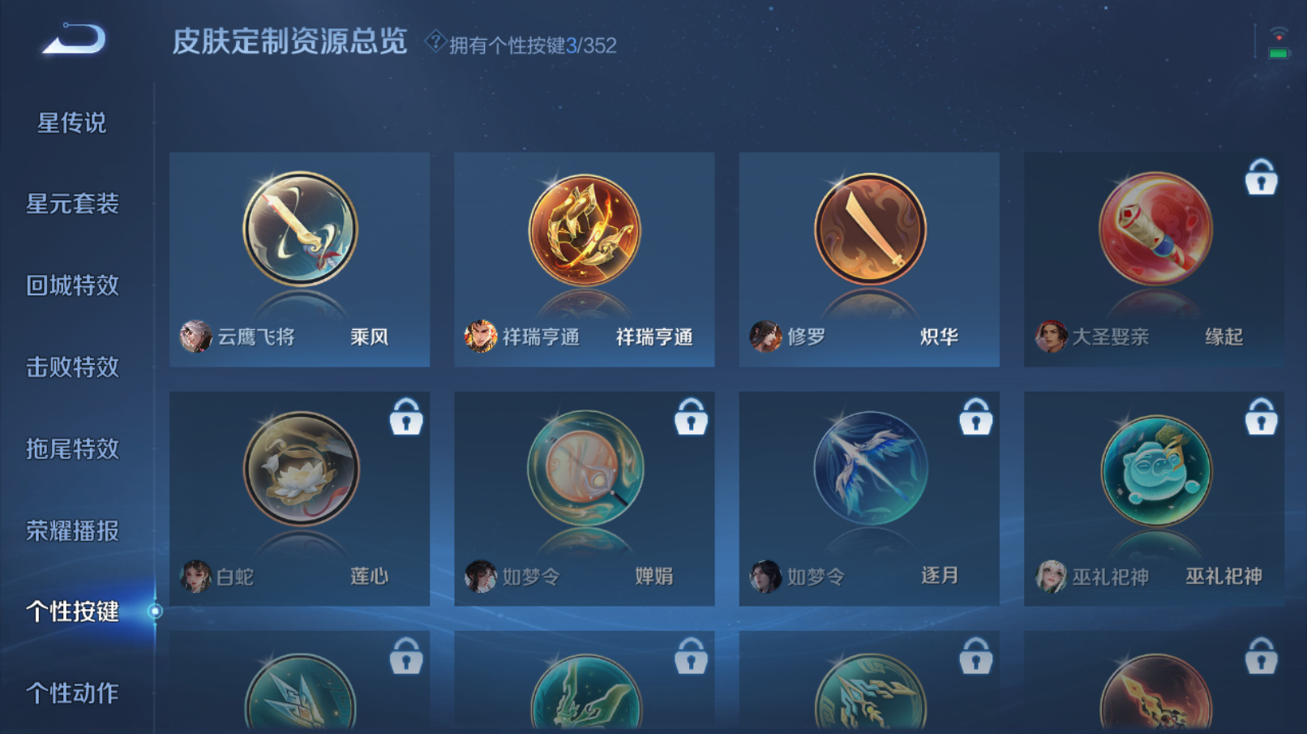The height and width of the screenshot is (734, 1307).
Task: Switch to 星元套装 tab
Action: tap(72, 204)
